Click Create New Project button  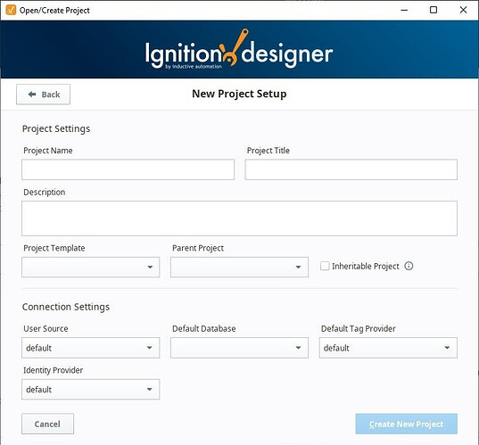tap(406, 424)
